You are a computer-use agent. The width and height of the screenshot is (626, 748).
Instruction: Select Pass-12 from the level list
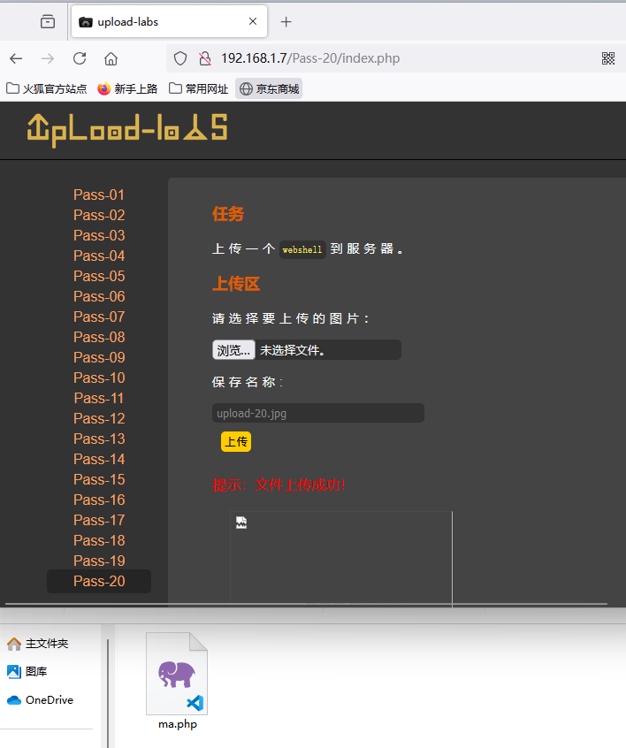(99, 418)
